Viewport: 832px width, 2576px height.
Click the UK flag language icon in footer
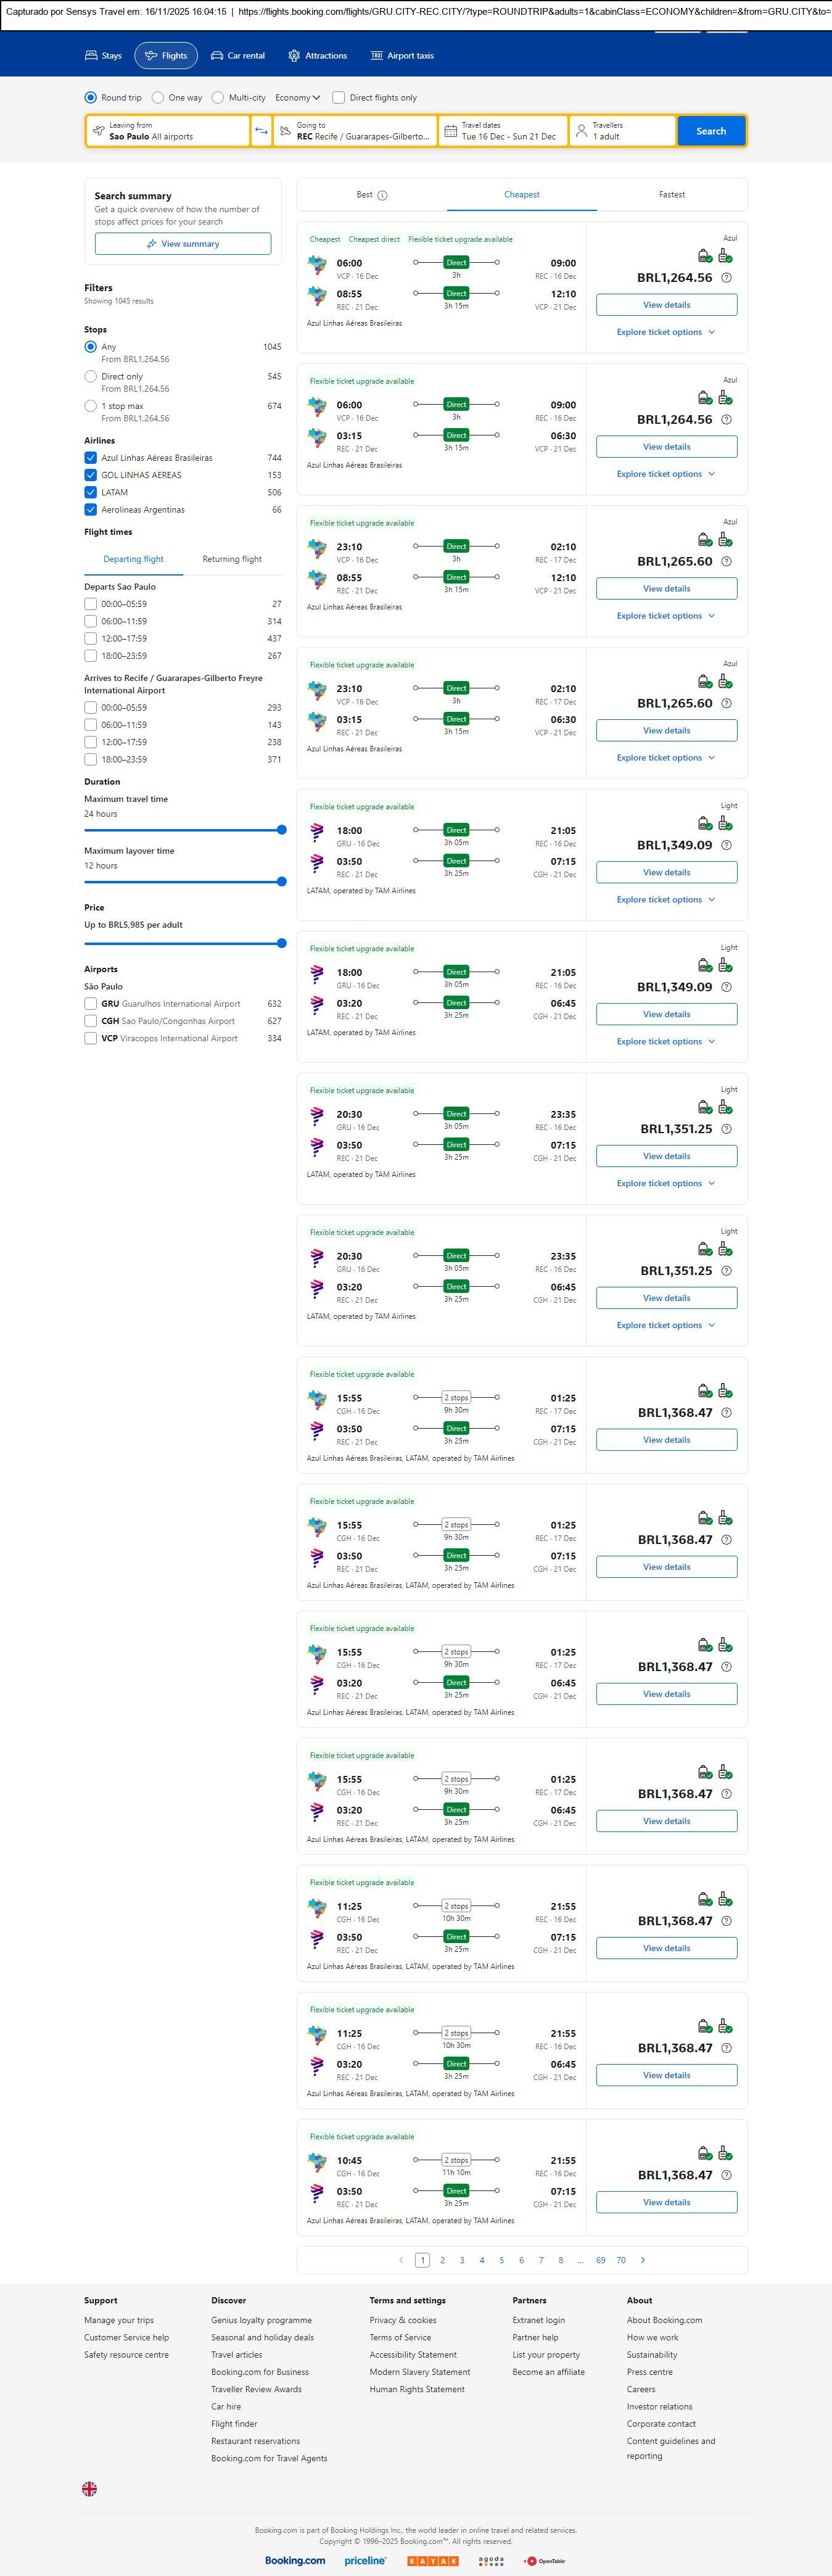[x=89, y=2489]
